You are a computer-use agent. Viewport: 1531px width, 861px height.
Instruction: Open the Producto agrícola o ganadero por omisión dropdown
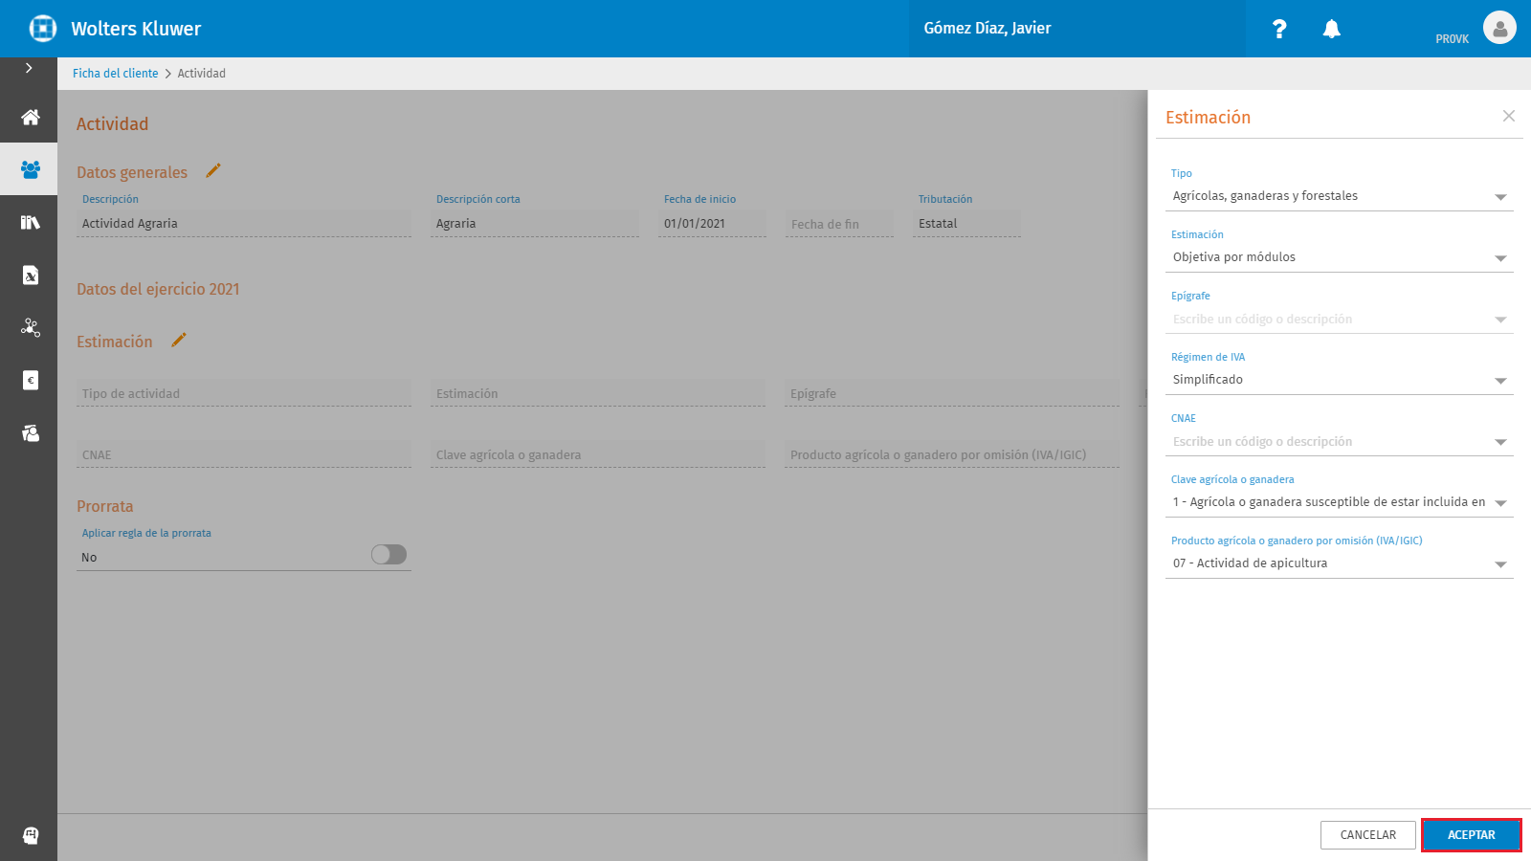(x=1340, y=563)
